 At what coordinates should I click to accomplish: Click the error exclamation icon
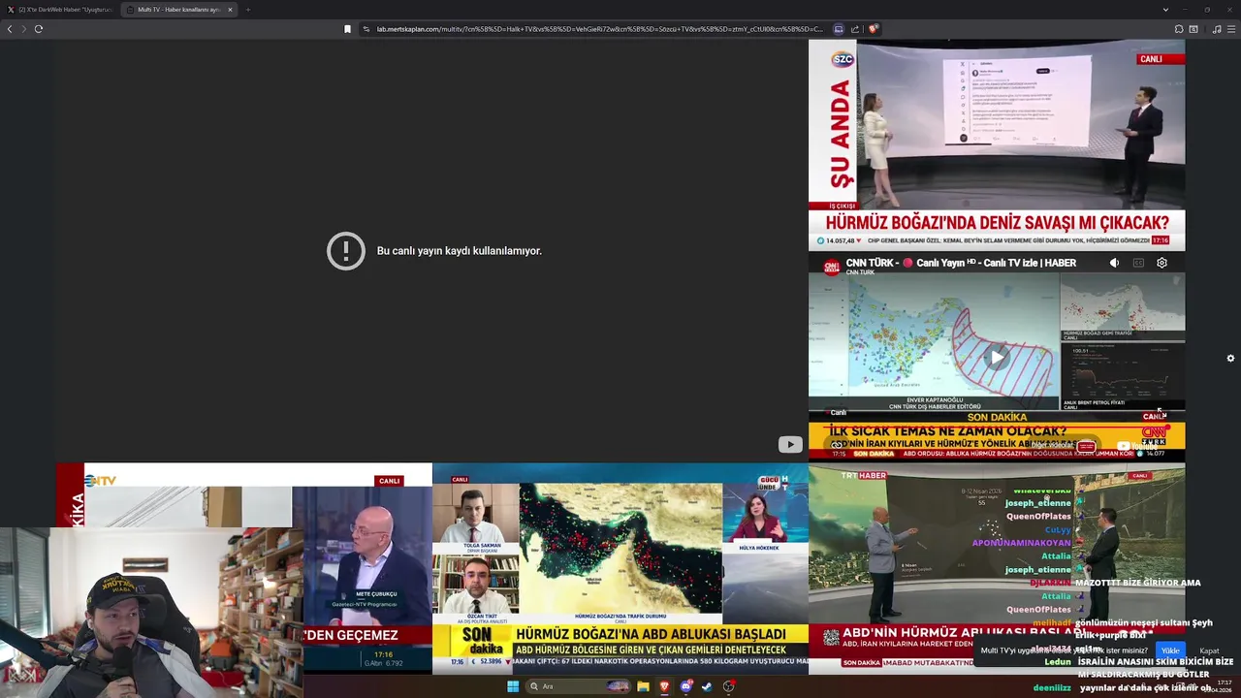tap(346, 251)
